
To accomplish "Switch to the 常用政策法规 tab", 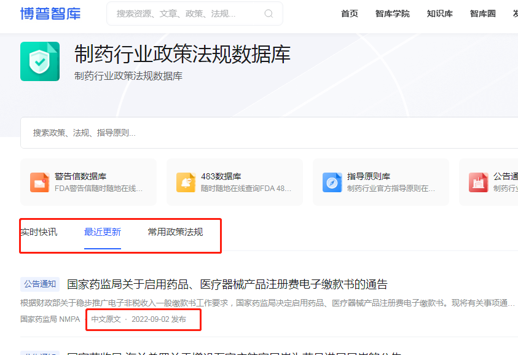I will (175, 232).
